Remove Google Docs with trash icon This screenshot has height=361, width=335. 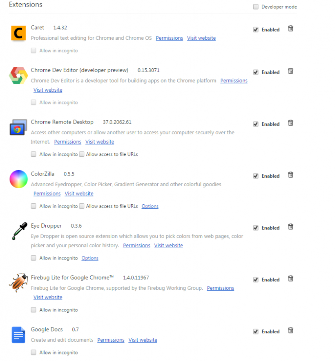click(290, 330)
